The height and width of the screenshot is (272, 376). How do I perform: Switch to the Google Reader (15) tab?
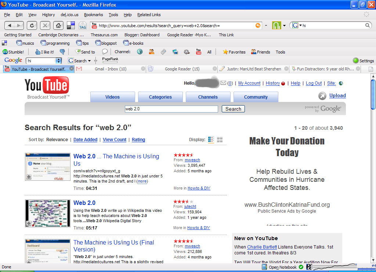tap(182, 69)
